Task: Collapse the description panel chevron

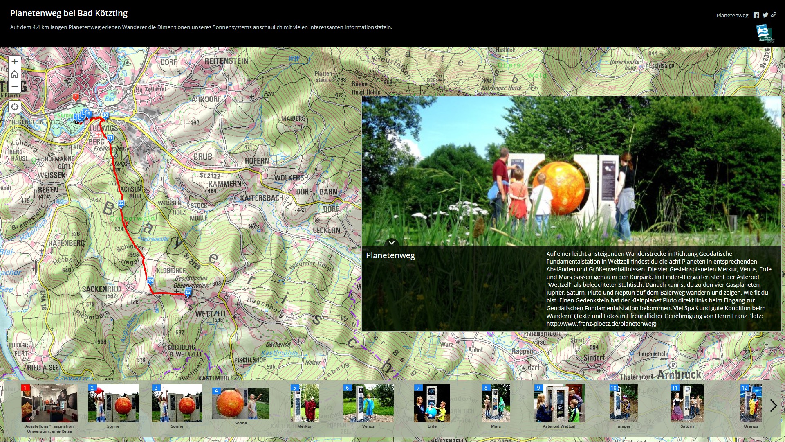Action: point(391,243)
